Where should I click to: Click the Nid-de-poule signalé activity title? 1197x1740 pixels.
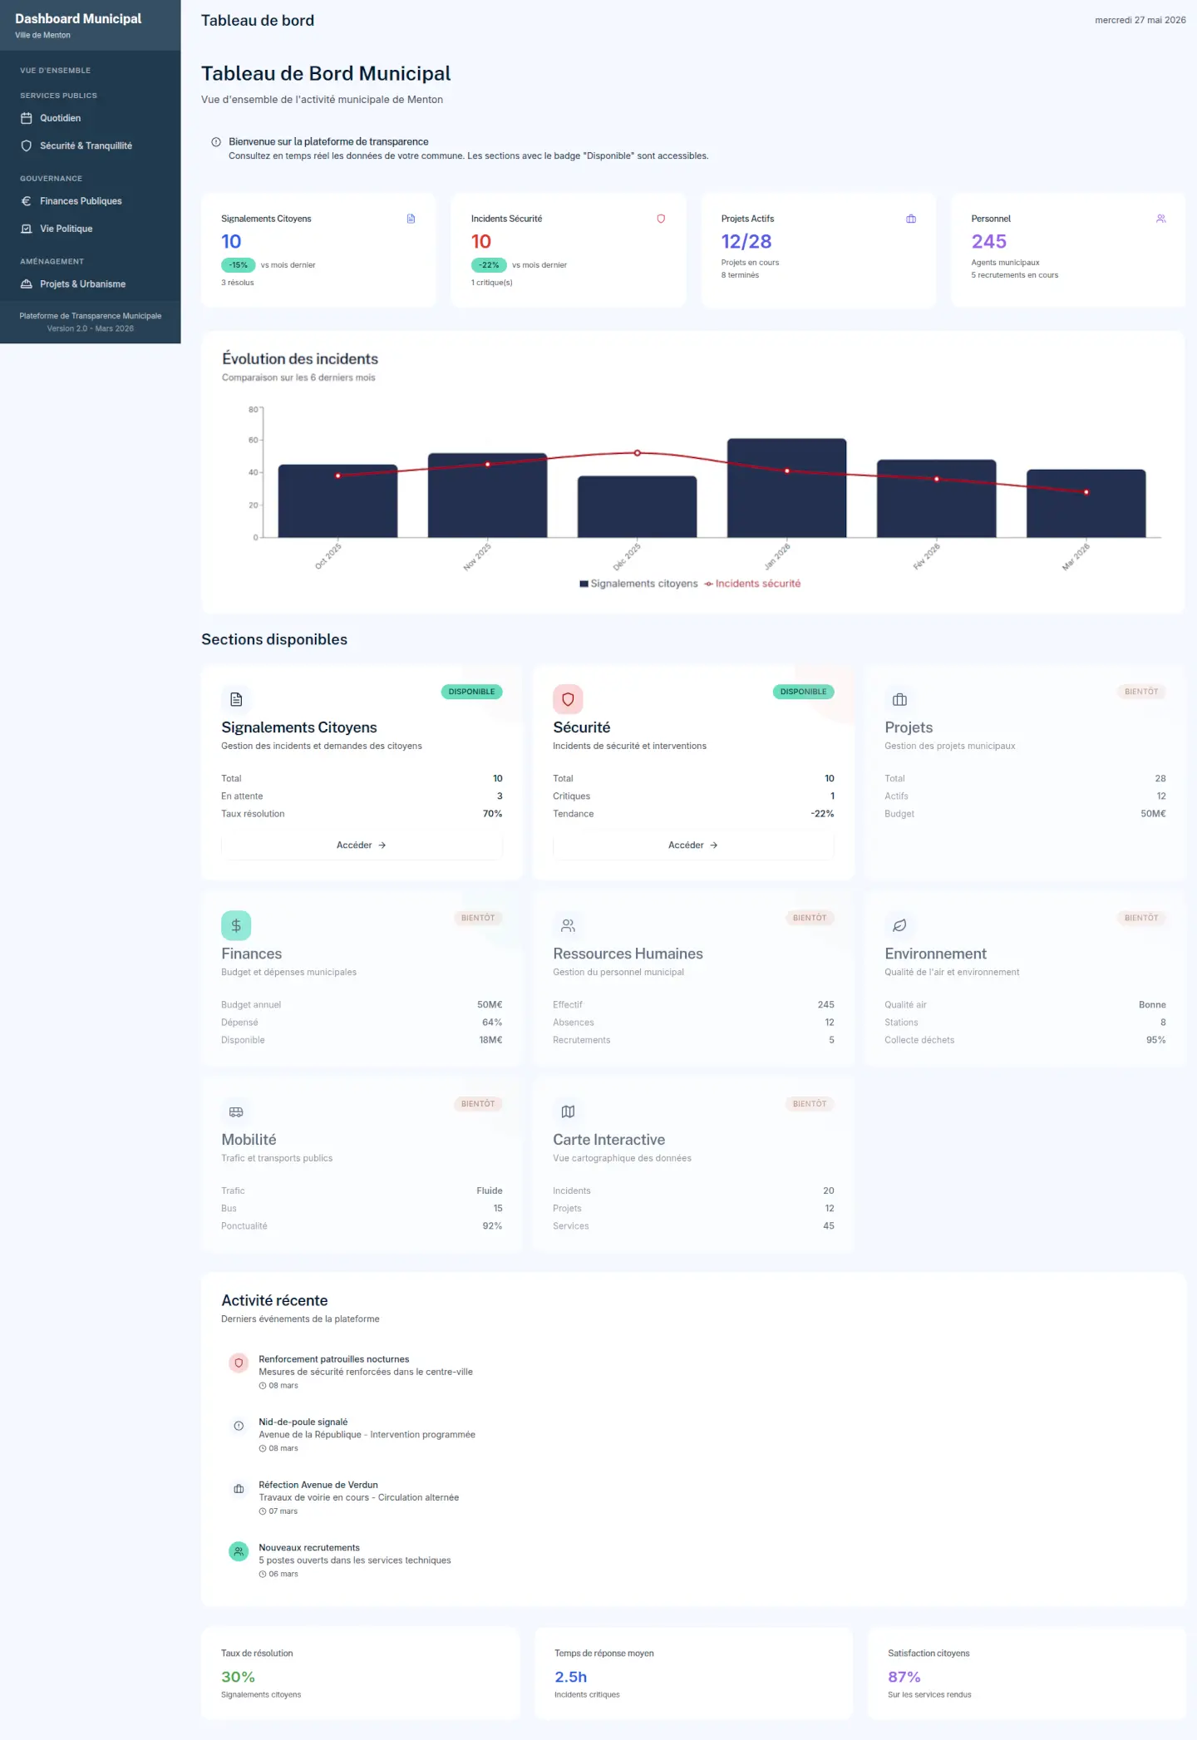[303, 1422]
